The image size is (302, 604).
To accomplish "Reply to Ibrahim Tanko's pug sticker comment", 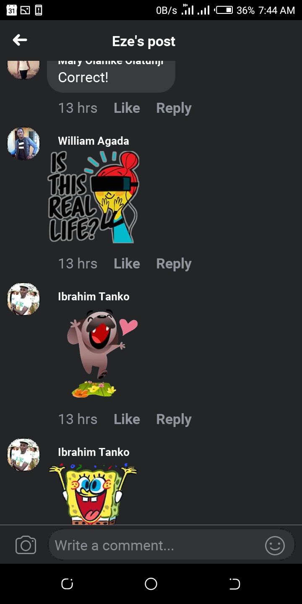I will (174, 419).
